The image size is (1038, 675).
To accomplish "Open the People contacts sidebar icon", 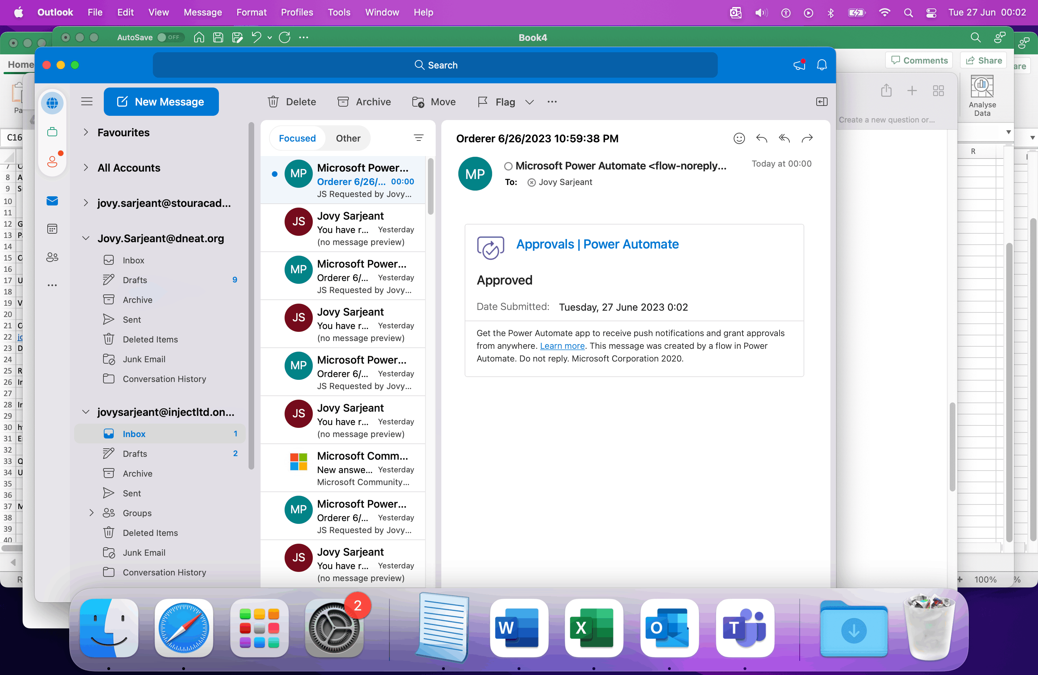I will pyautogui.click(x=52, y=257).
